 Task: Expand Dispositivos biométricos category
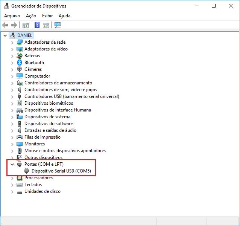click(x=12, y=104)
